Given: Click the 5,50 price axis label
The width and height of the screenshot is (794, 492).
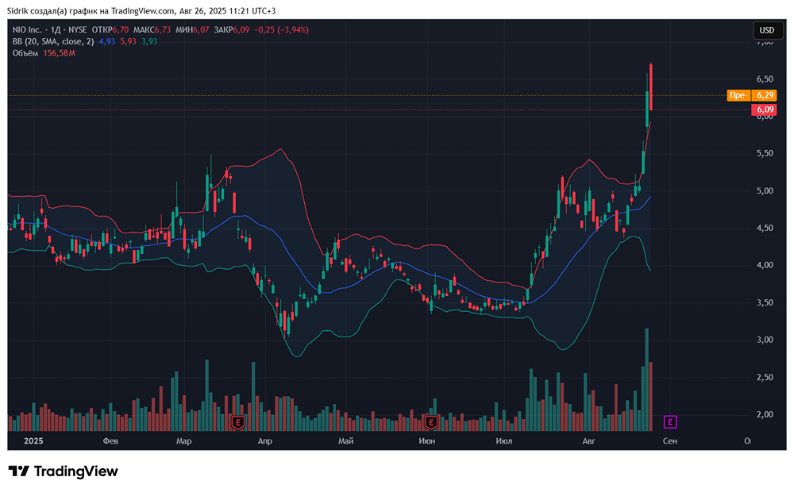Looking at the screenshot, I should [765, 153].
